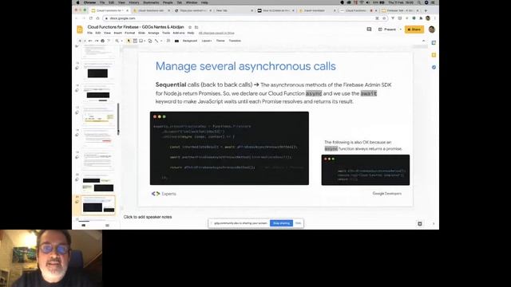Click the presentation title text
511x287 pixels.
coord(136,27)
